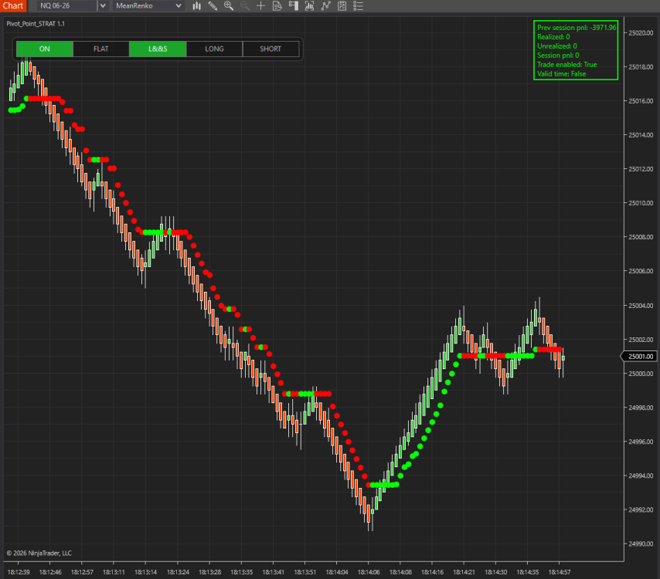Open the Indicators icon in toolbar
The width and height of the screenshot is (660, 579).
tap(308, 6)
